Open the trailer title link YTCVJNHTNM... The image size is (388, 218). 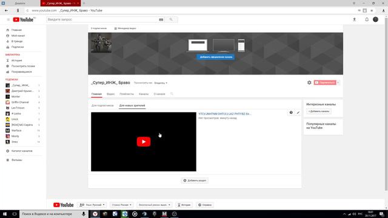[x=225, y=114]
